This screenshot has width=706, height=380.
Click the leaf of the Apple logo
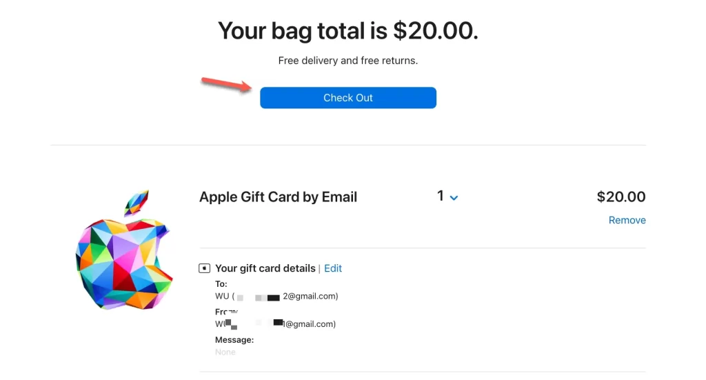click(137, 202)
